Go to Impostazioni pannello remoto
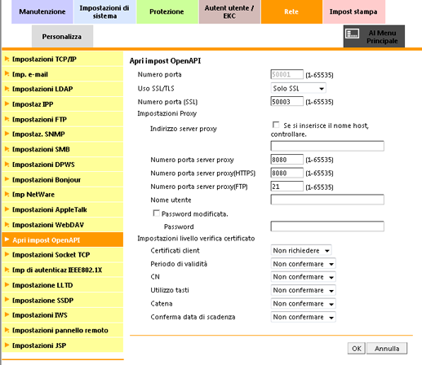Screen dimensions: 422x365 (x=63, y=330)
